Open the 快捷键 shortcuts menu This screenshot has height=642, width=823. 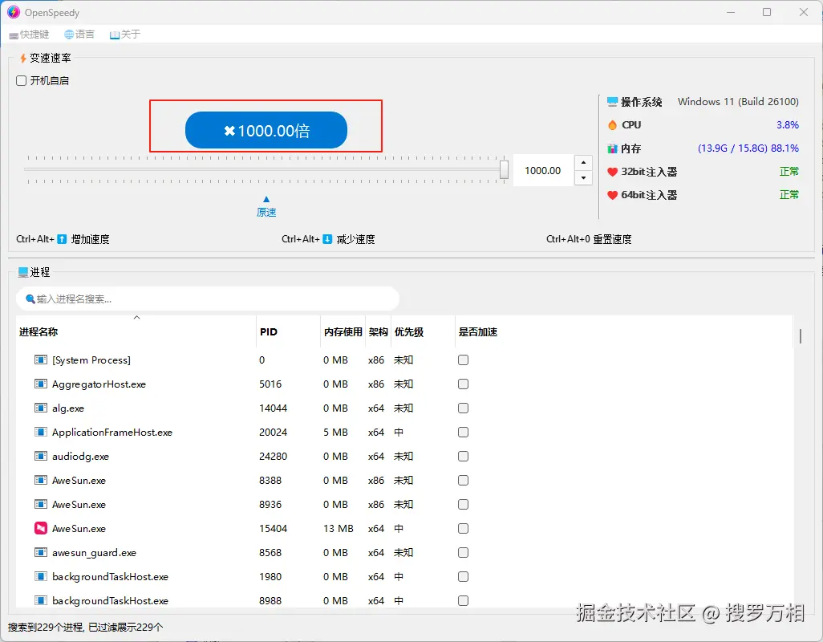pyautogui.click(x=29, y=35)
